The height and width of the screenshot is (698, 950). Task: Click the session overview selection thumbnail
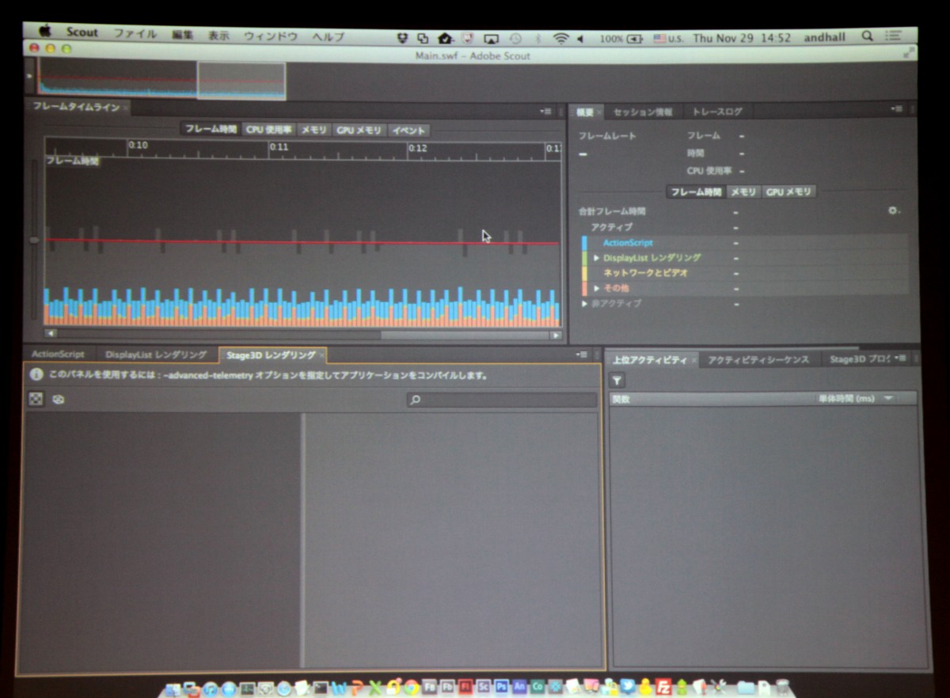click(241, 80)
